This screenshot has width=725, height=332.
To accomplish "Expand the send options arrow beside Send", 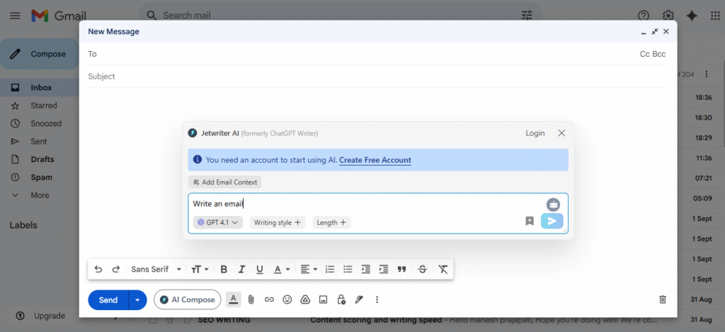I will coord(137,299).
